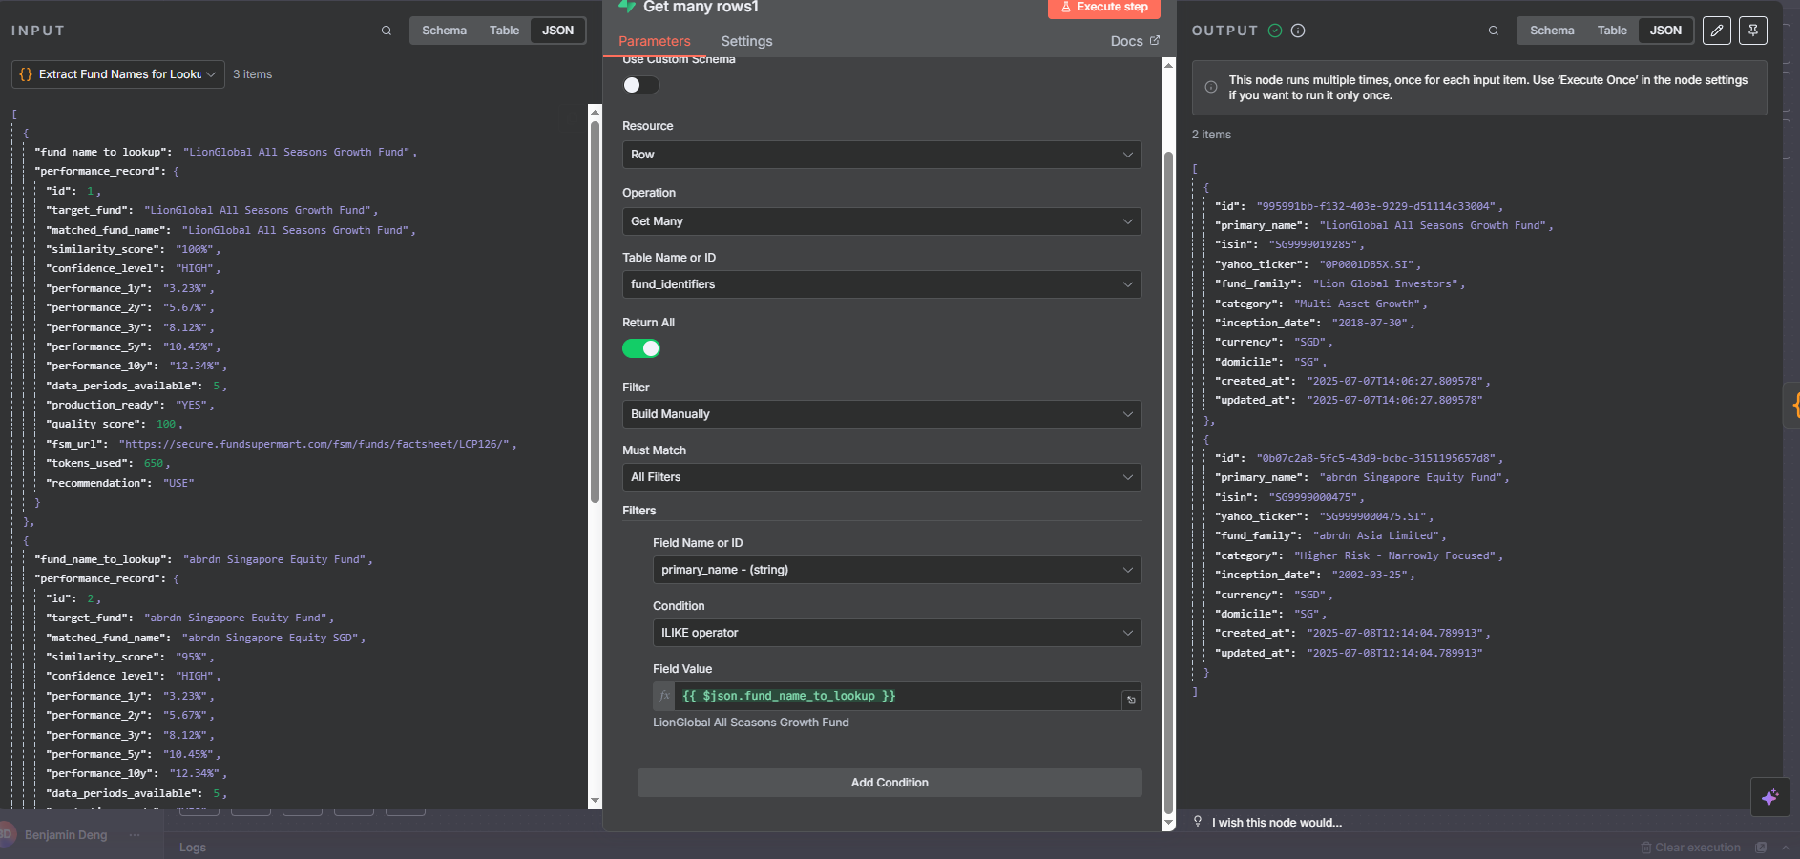Select Schema view in OUTPUT panel
The height and width of the screenshot is (859, 1800).
coord(1552,31)
